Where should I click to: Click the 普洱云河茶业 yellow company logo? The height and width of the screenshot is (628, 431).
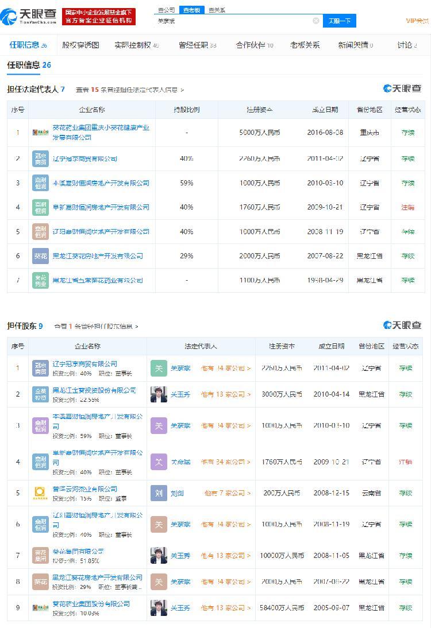coord(40,493)
